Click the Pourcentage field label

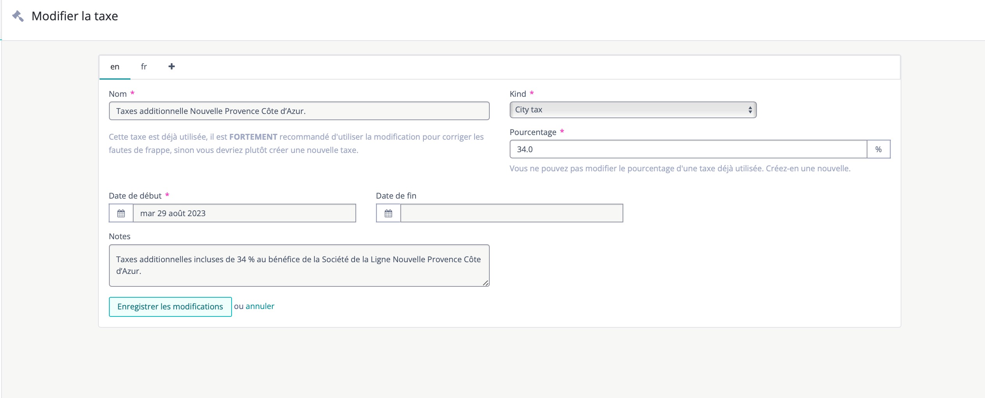coord(533,132)
